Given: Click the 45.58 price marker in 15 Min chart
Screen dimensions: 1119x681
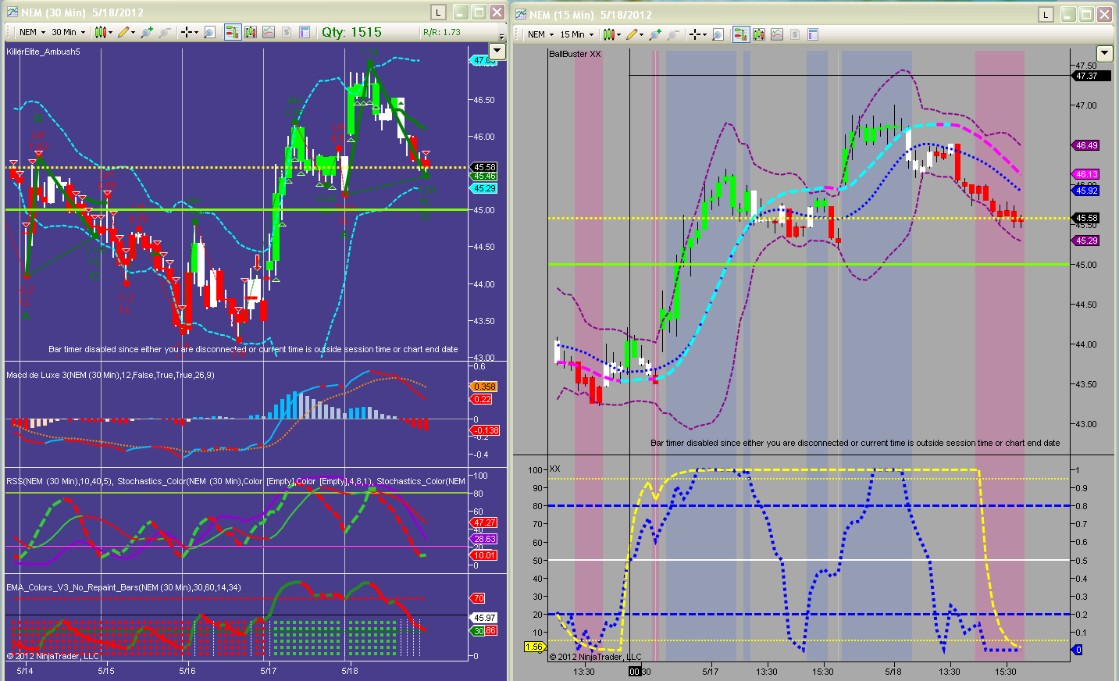Looking at the screenshot, I should 1086,218.
